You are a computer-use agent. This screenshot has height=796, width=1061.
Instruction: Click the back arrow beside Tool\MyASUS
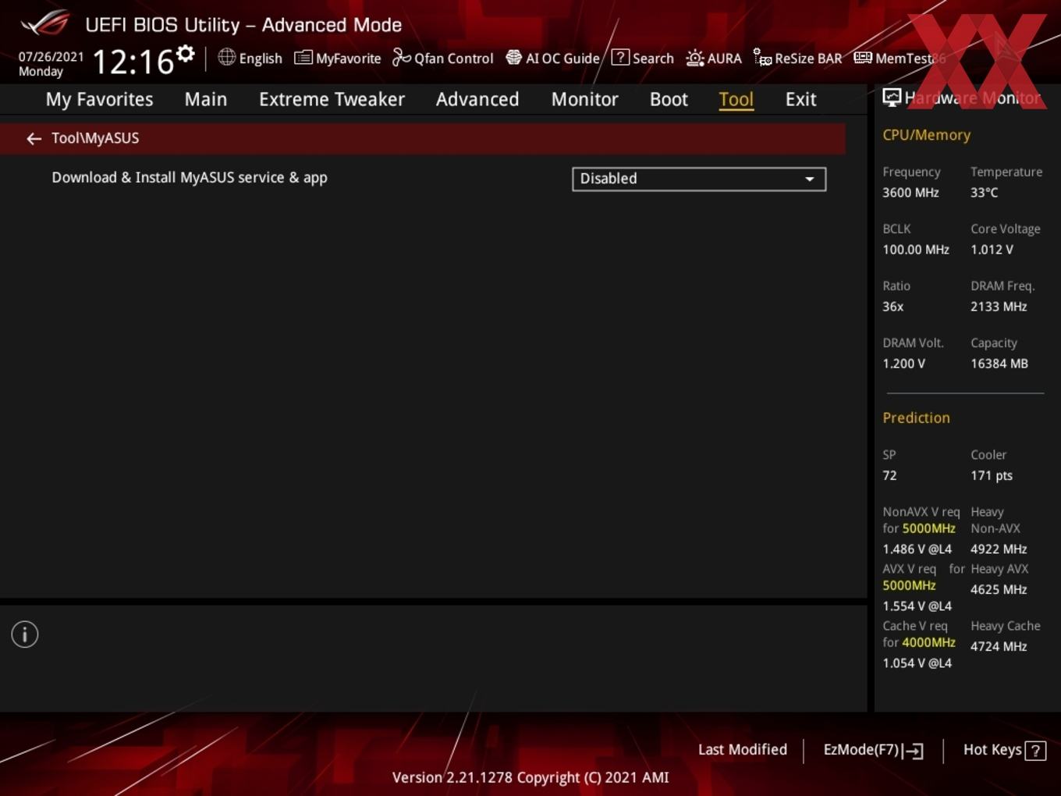coord(34,139)
